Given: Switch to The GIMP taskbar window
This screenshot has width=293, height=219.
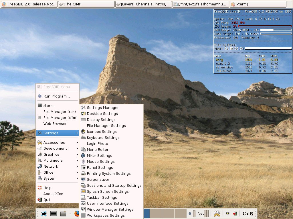Looking at the screenshot, I should (x=86, y=4).
